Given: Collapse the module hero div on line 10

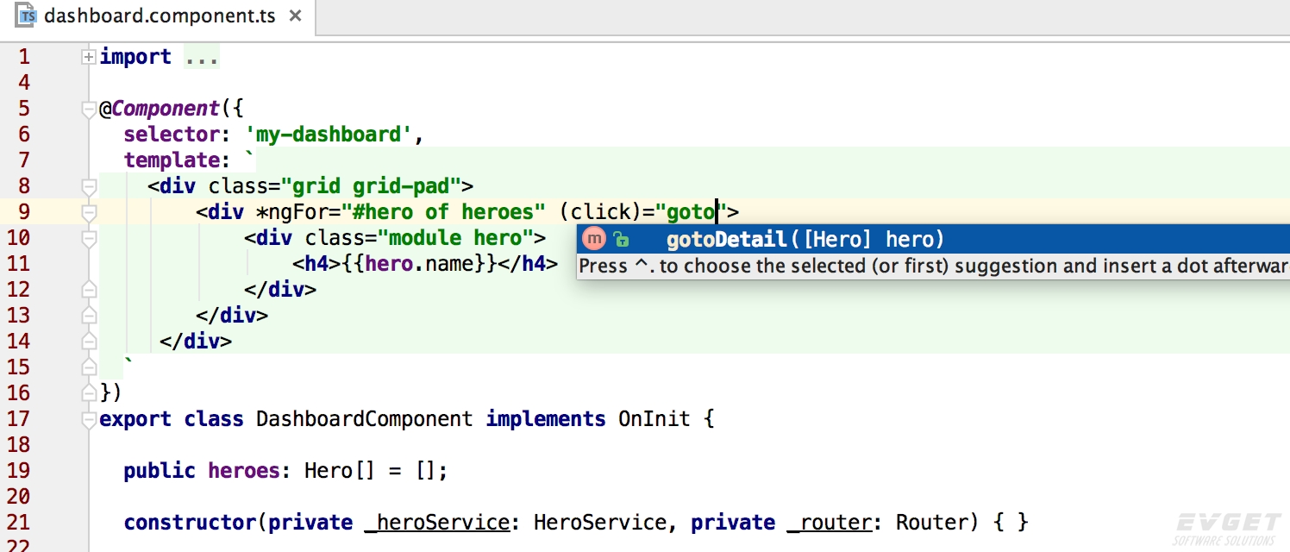Looking at the screenshot, I should pyautogui.click(x=88, y=238).
